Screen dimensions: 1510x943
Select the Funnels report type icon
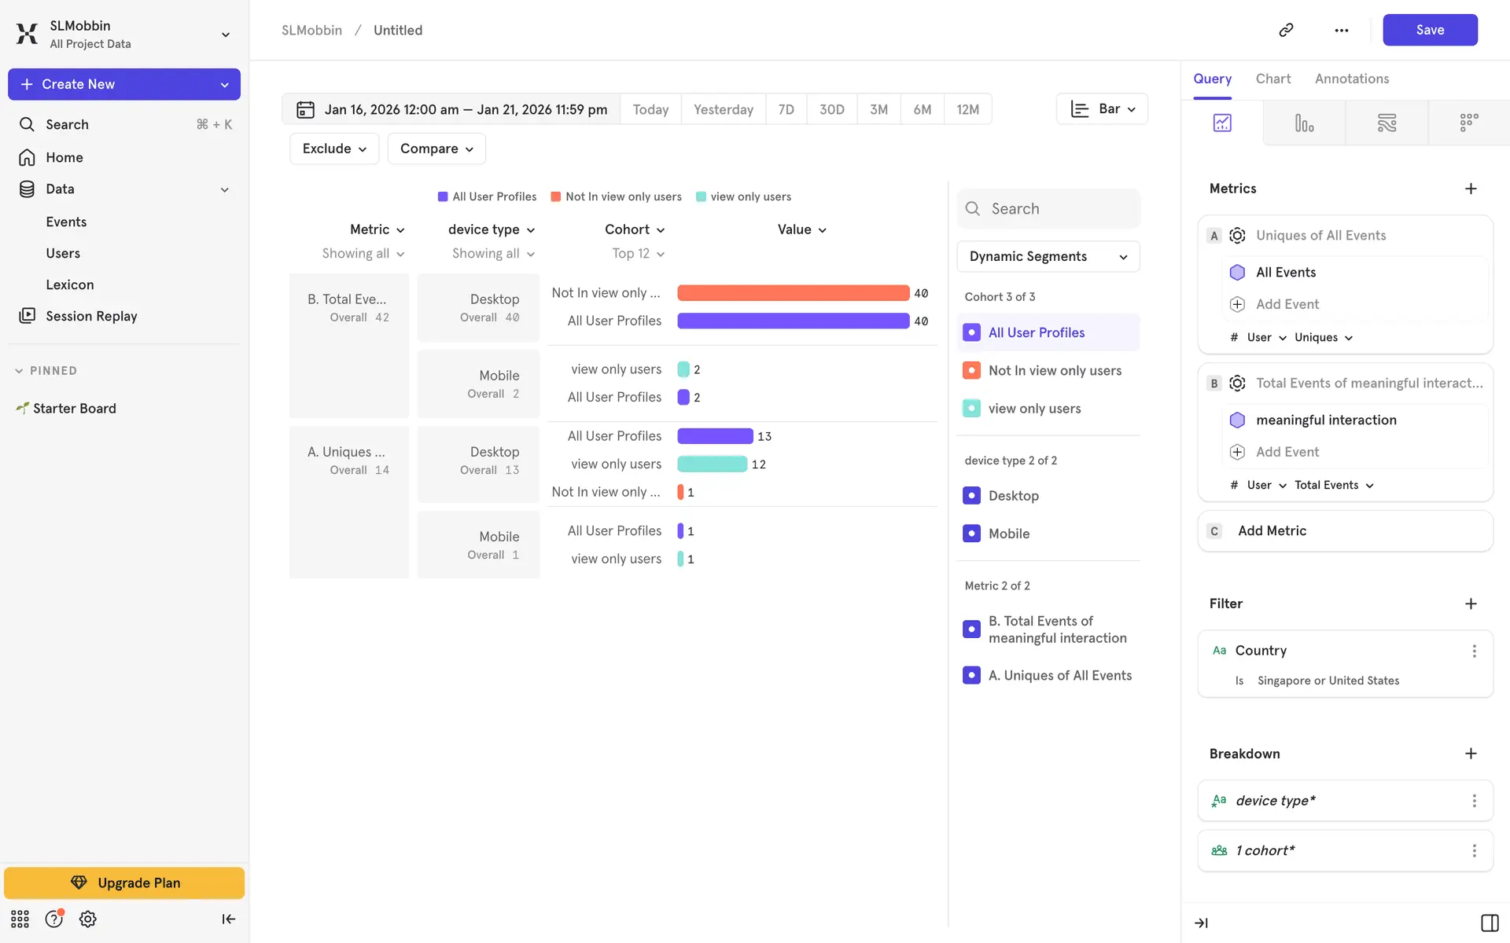(1304, 123)
